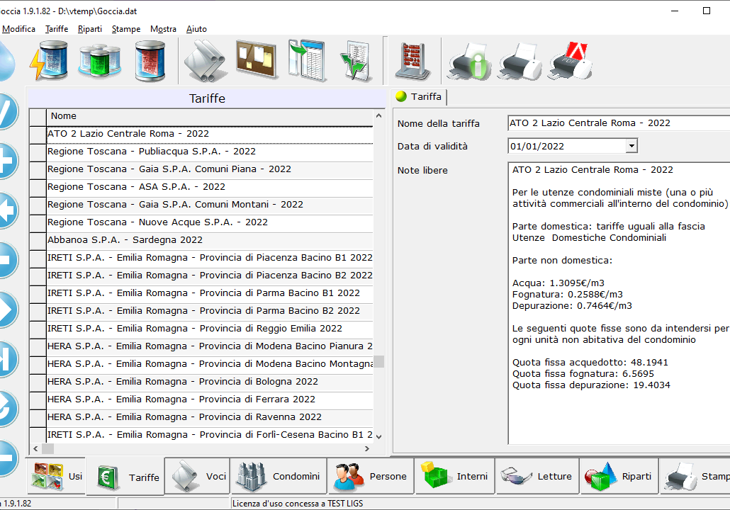
Task: Click the horizontal scrollbar left arrow
Action: click(36, 448)
